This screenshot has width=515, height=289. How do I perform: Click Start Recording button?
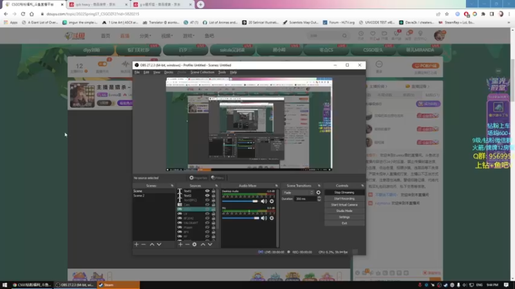344,198
